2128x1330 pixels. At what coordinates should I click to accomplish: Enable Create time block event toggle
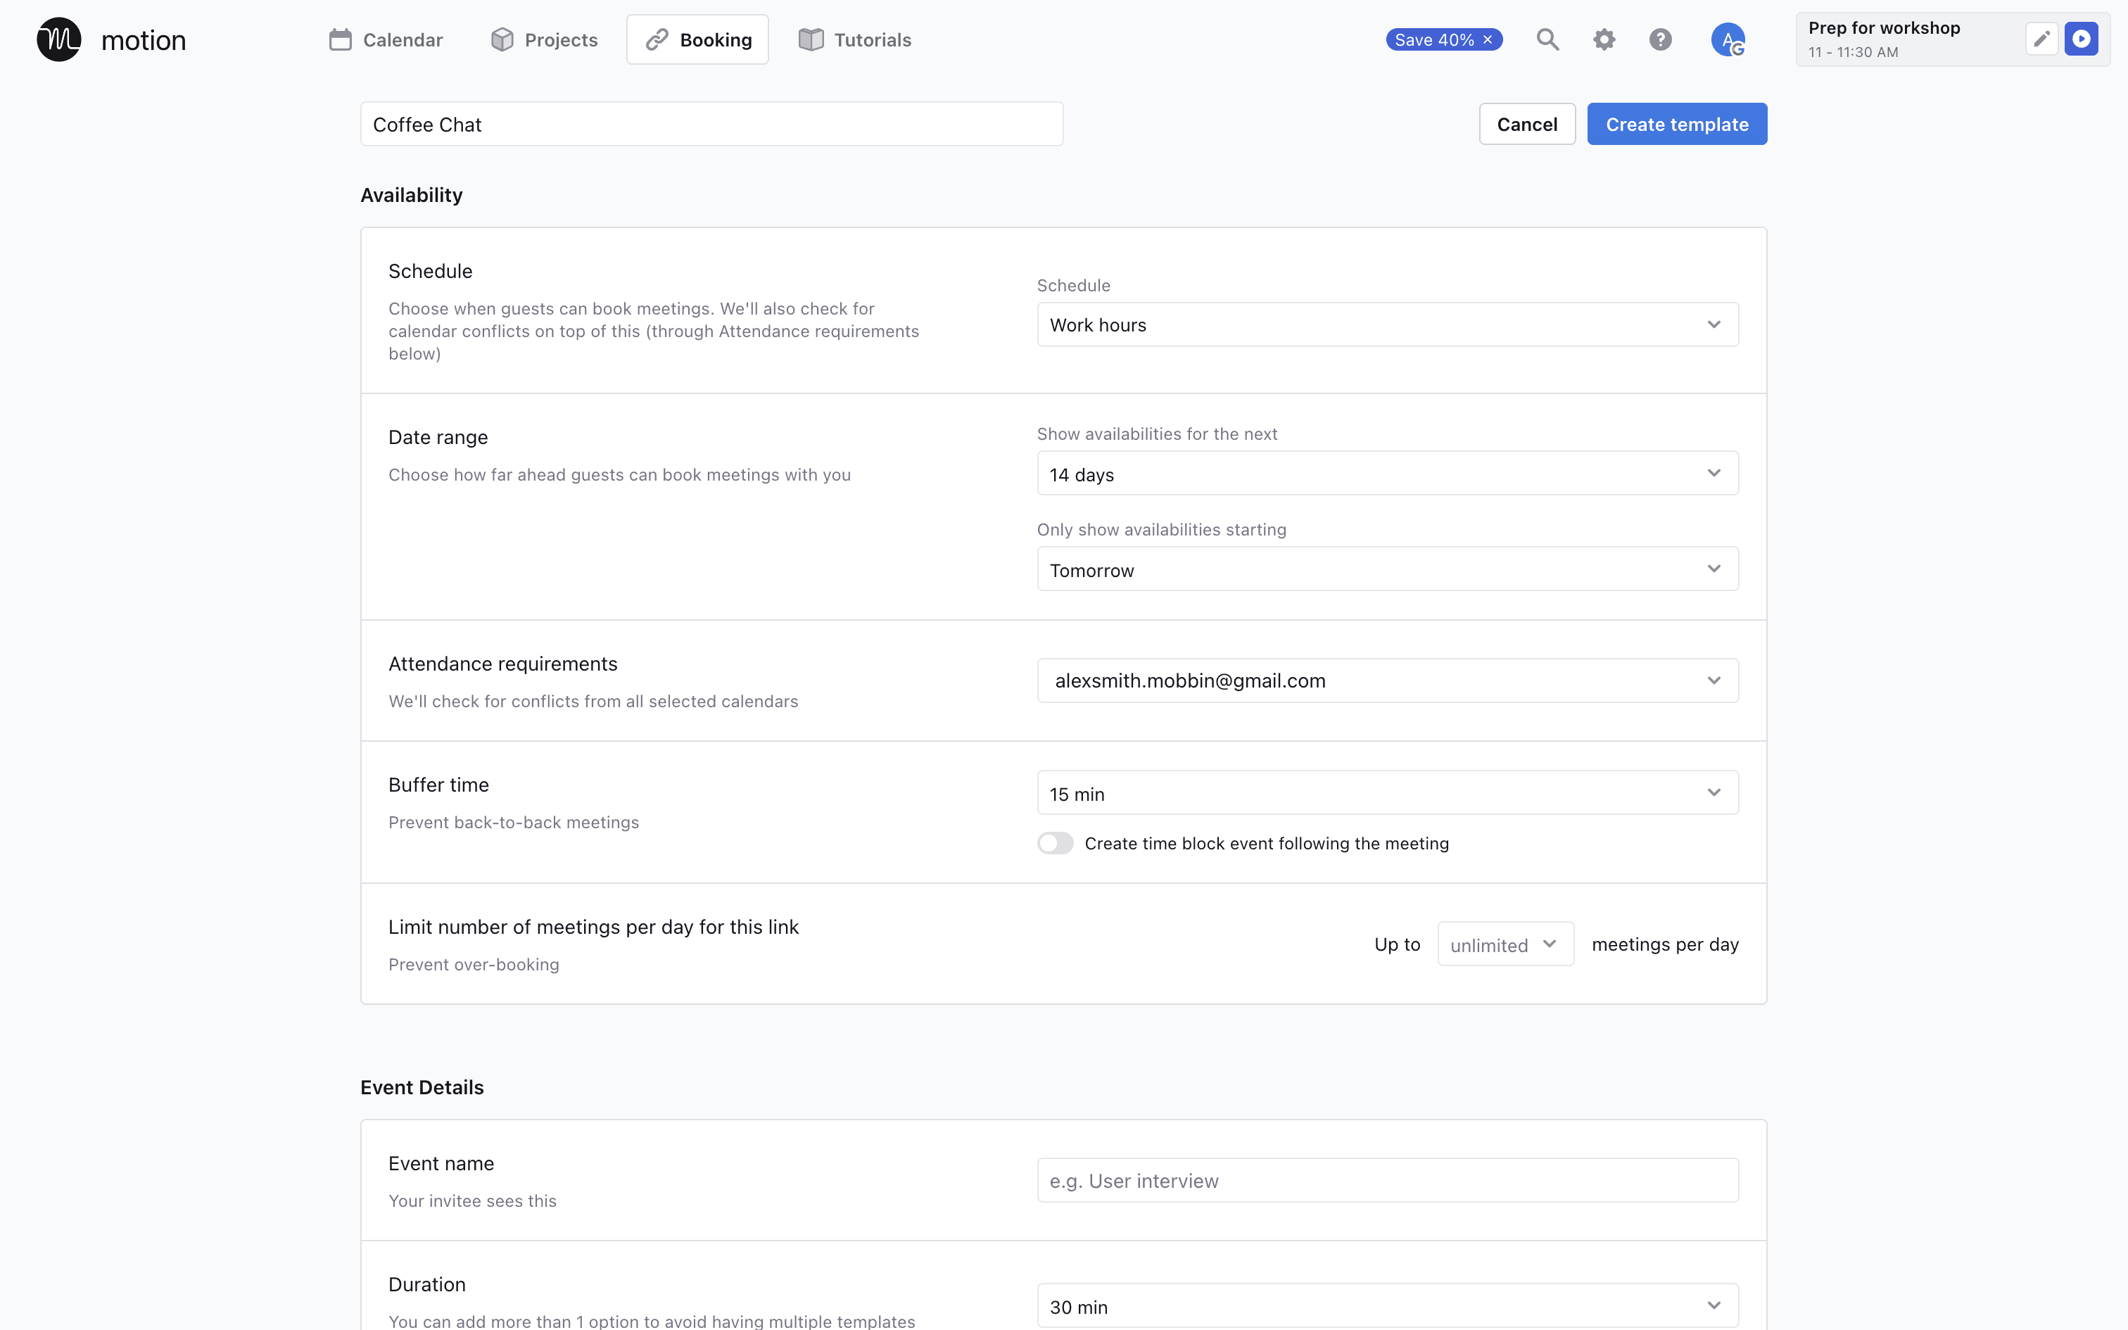pyautogui.click(x=1056, y=843)
